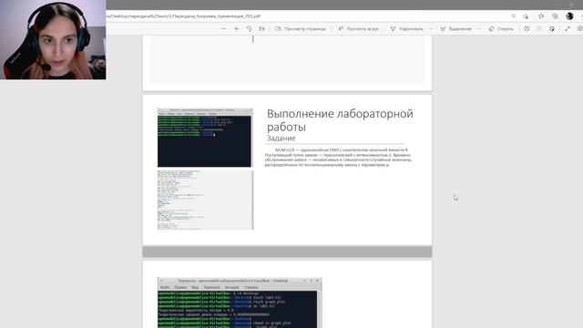Click the magnifier zoom icon in address bar
The height and width of the screenshot is (328, 583).
[514, 16]
